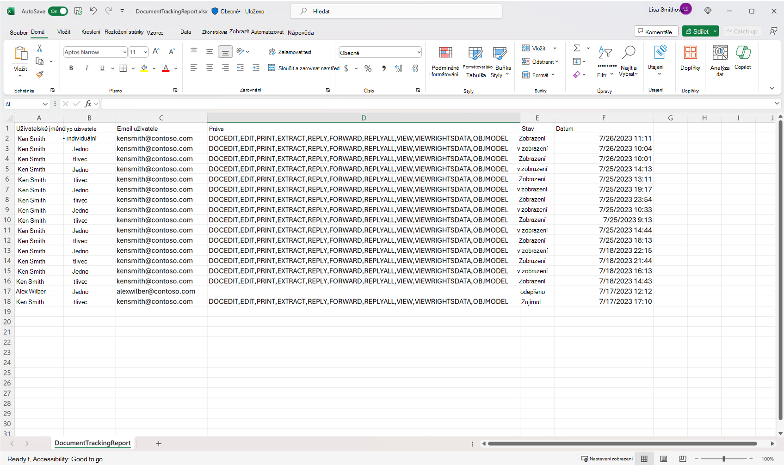Decrease indent icon
The image size is (784, 465).
click(241, 68)
